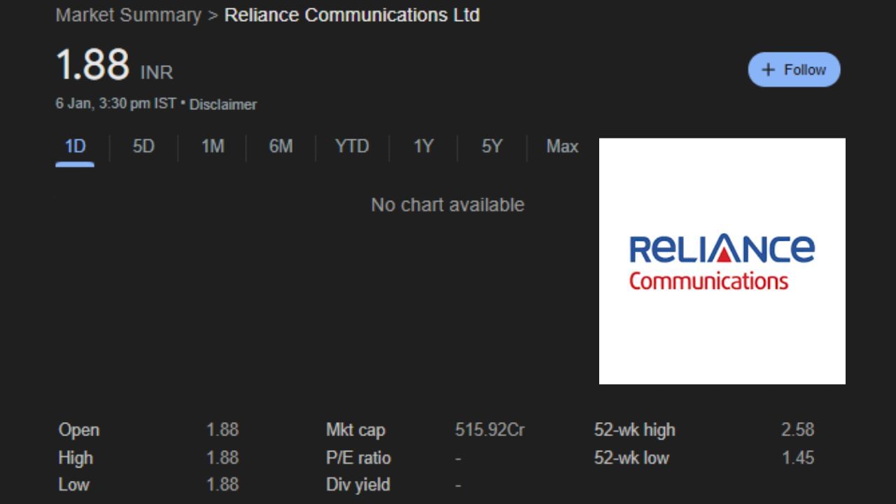Show the 6M chart range
Screen dimensions: 896x504
[281, 146]
